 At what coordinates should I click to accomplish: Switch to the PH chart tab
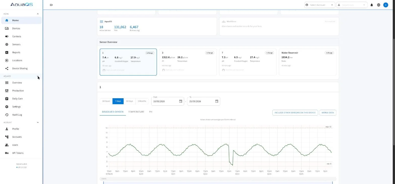(x=151, y=112)
